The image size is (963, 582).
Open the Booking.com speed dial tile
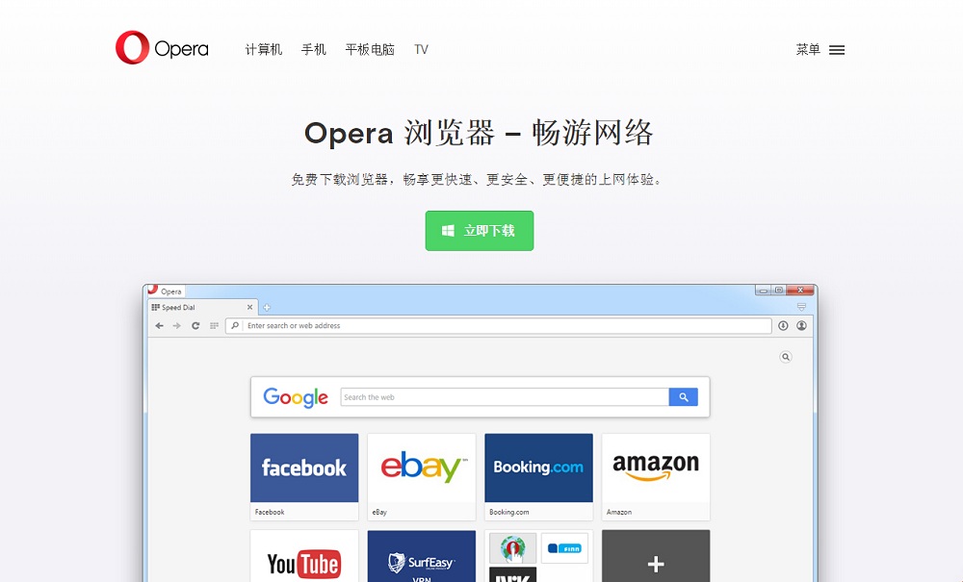point(538,476)
